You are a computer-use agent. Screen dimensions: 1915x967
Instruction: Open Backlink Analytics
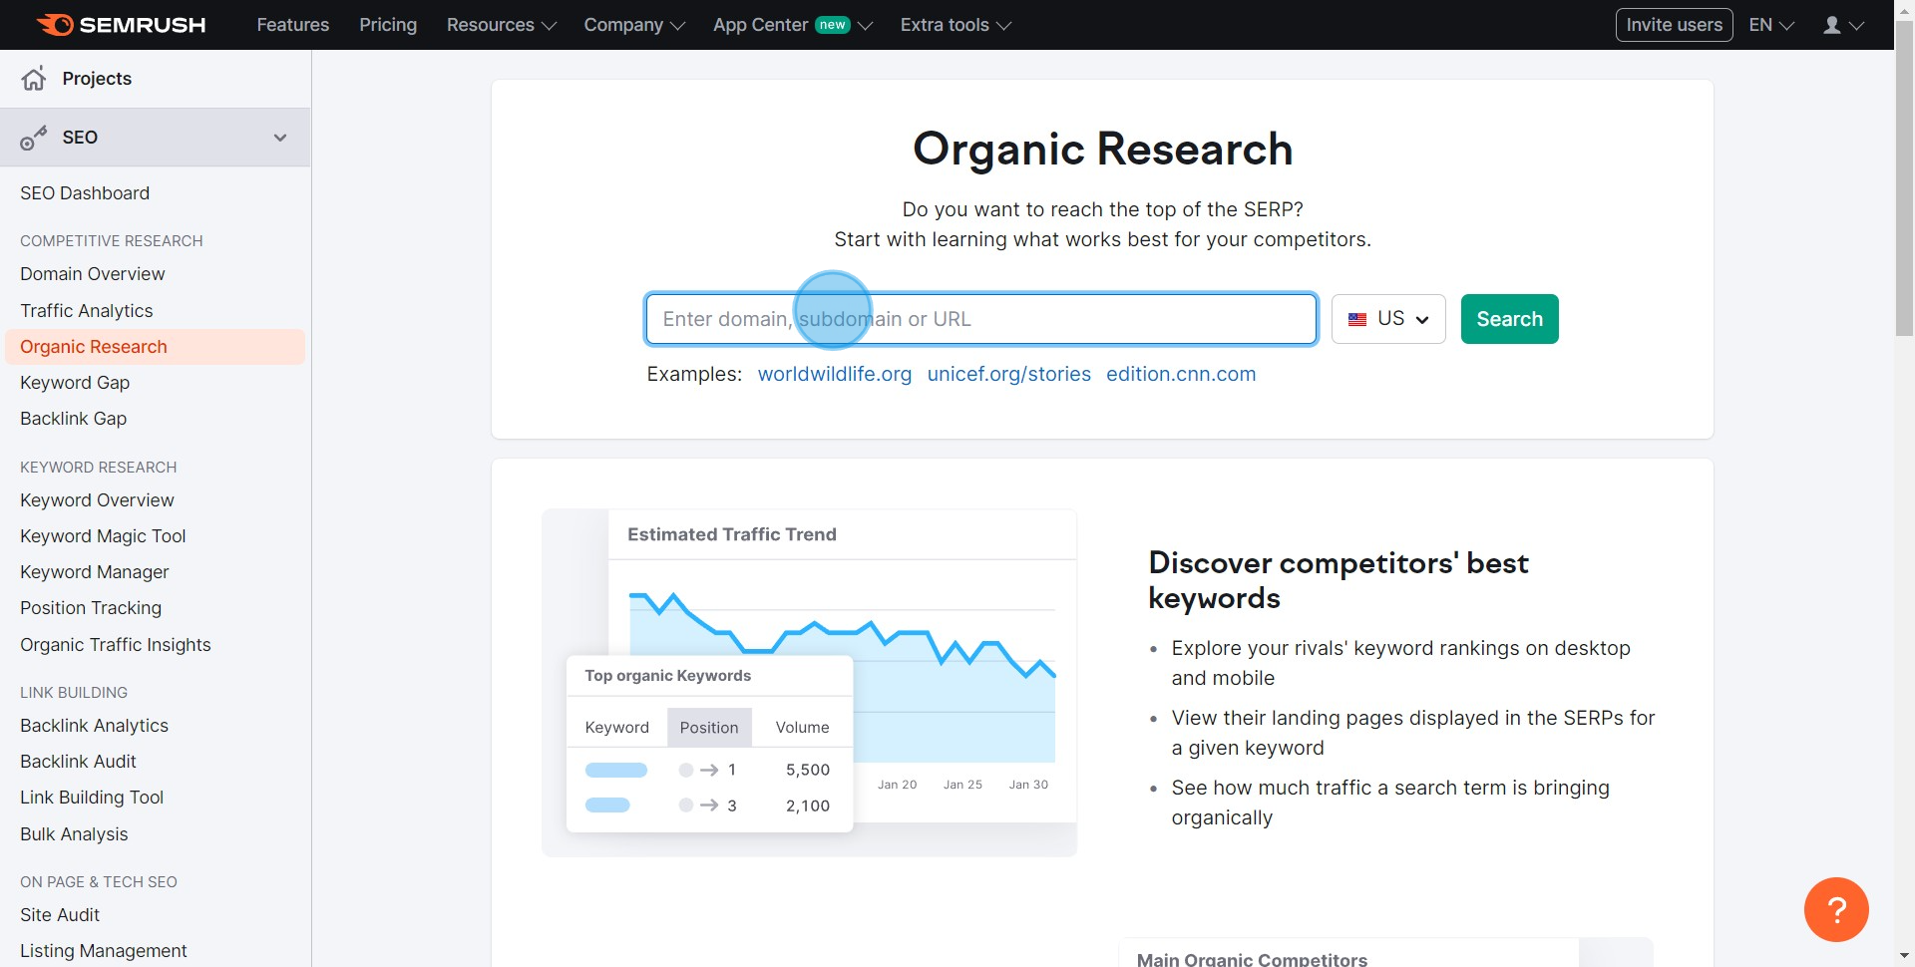tap(94, 726)
